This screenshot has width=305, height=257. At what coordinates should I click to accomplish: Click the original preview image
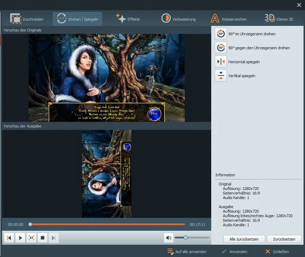[x=107, y=78]
